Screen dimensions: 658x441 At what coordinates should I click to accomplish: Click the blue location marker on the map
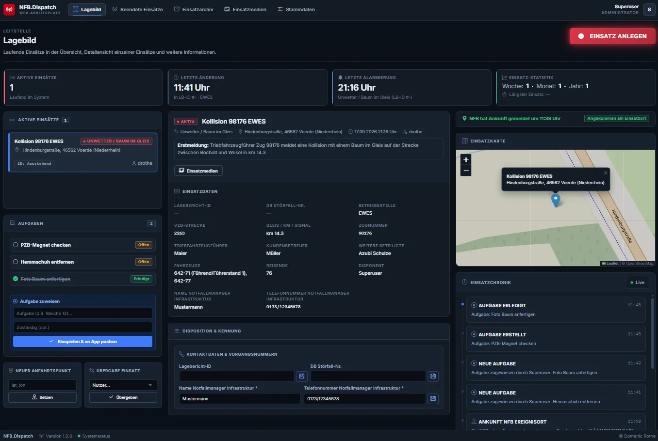click(556, 200)
